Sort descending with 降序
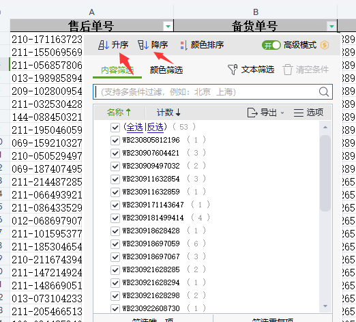The width and height of the screenshot is (356, 322). (x=153, y=45)
